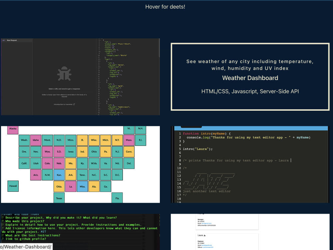
Task: Select the N.Y. state tile
Action: tap(117, 140)
